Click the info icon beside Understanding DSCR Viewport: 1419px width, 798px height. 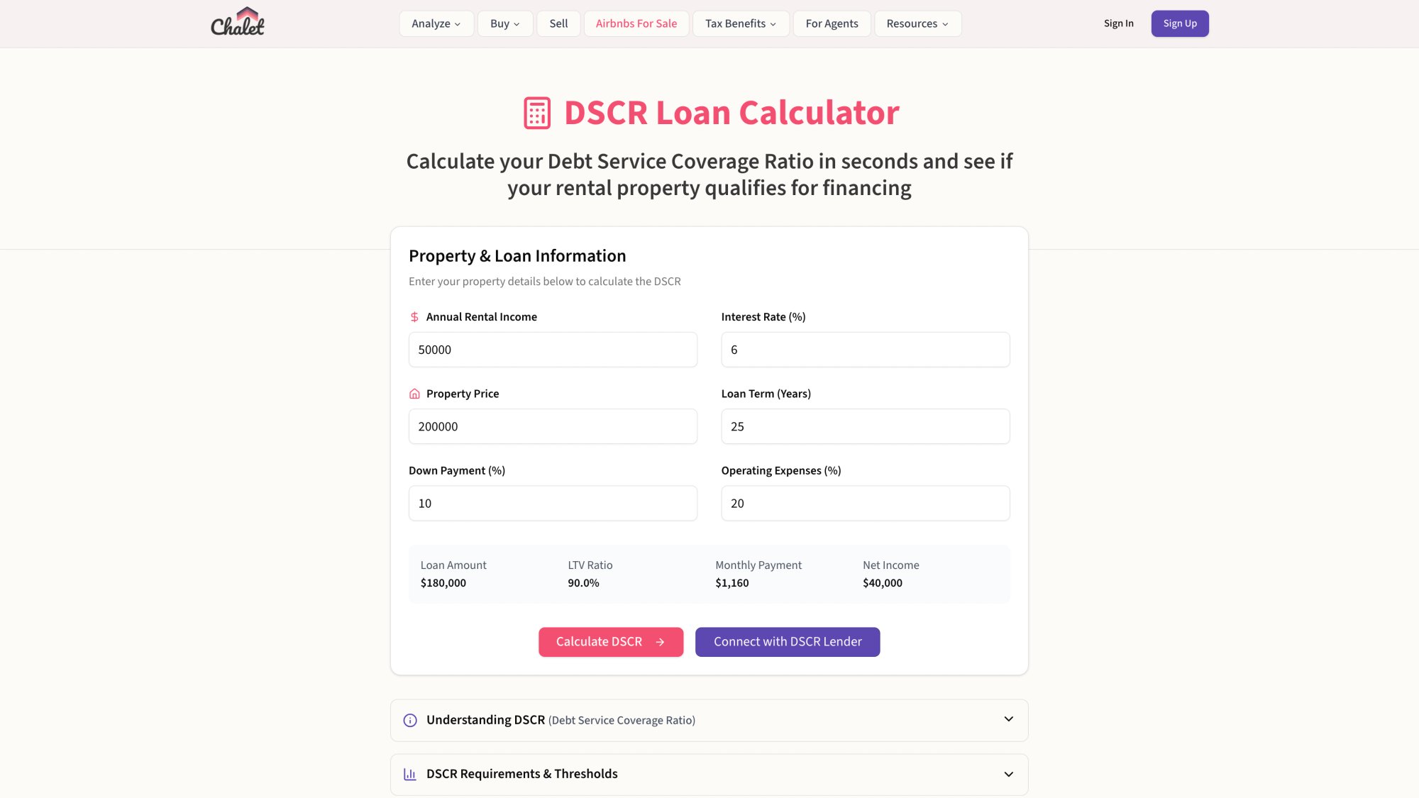[411, 720]
